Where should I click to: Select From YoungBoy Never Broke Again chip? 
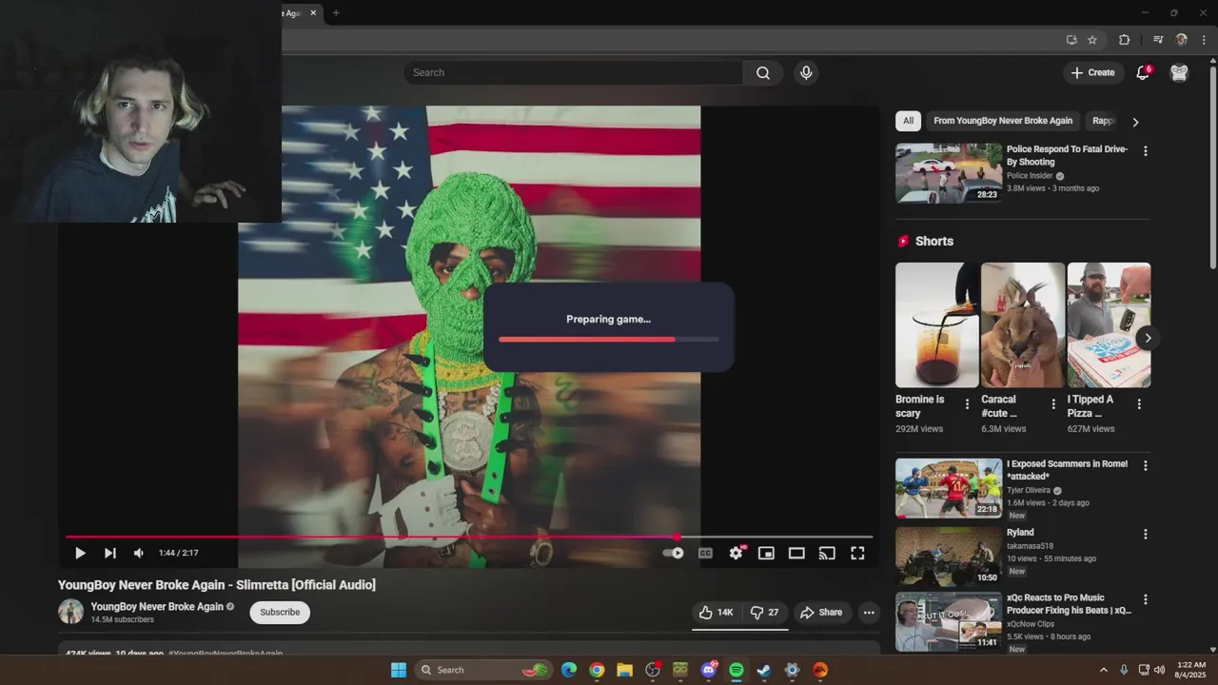click(1003, 121)
